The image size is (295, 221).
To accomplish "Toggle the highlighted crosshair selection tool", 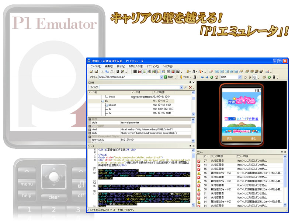I will click(255, 77).
